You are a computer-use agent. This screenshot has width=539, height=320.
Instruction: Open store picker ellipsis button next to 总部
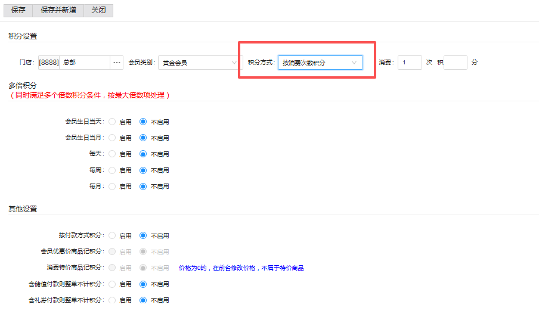tap(116, 63)
